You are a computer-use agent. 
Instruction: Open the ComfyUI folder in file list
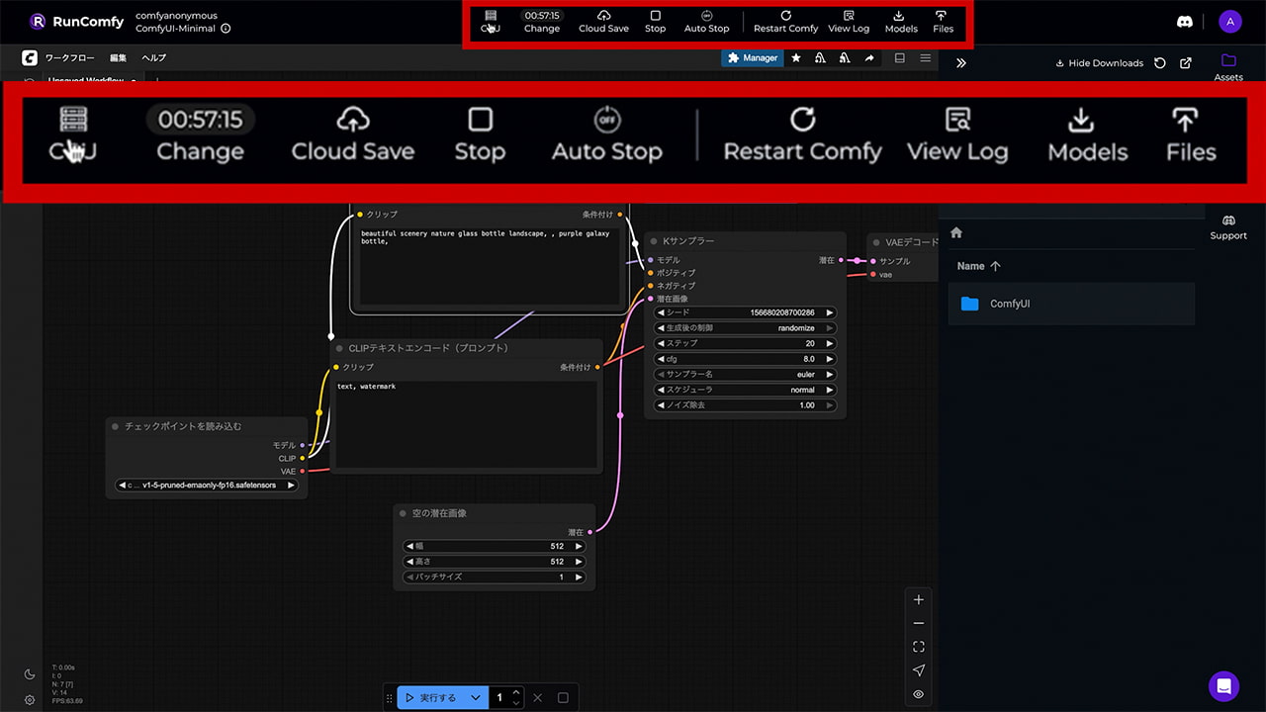pyautogui.click(x=1009, y=305)
